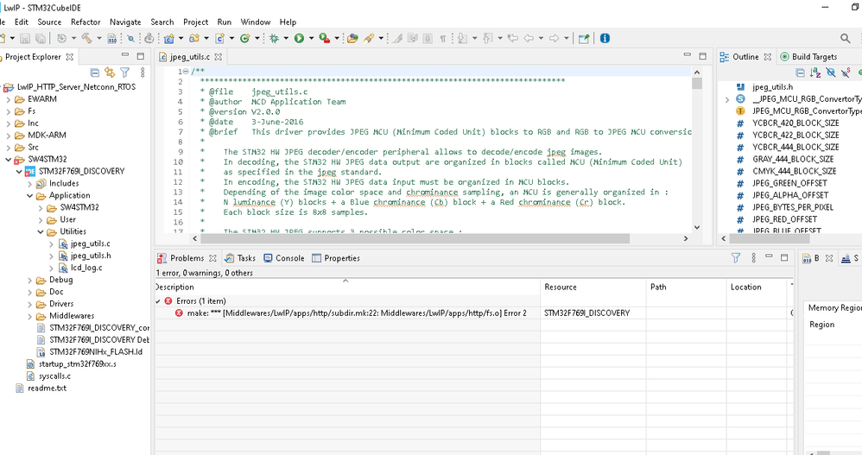Click the Last Edit Location arrow icon
The height and width of the screenshot is (455, 862).
tap(513, 39)
